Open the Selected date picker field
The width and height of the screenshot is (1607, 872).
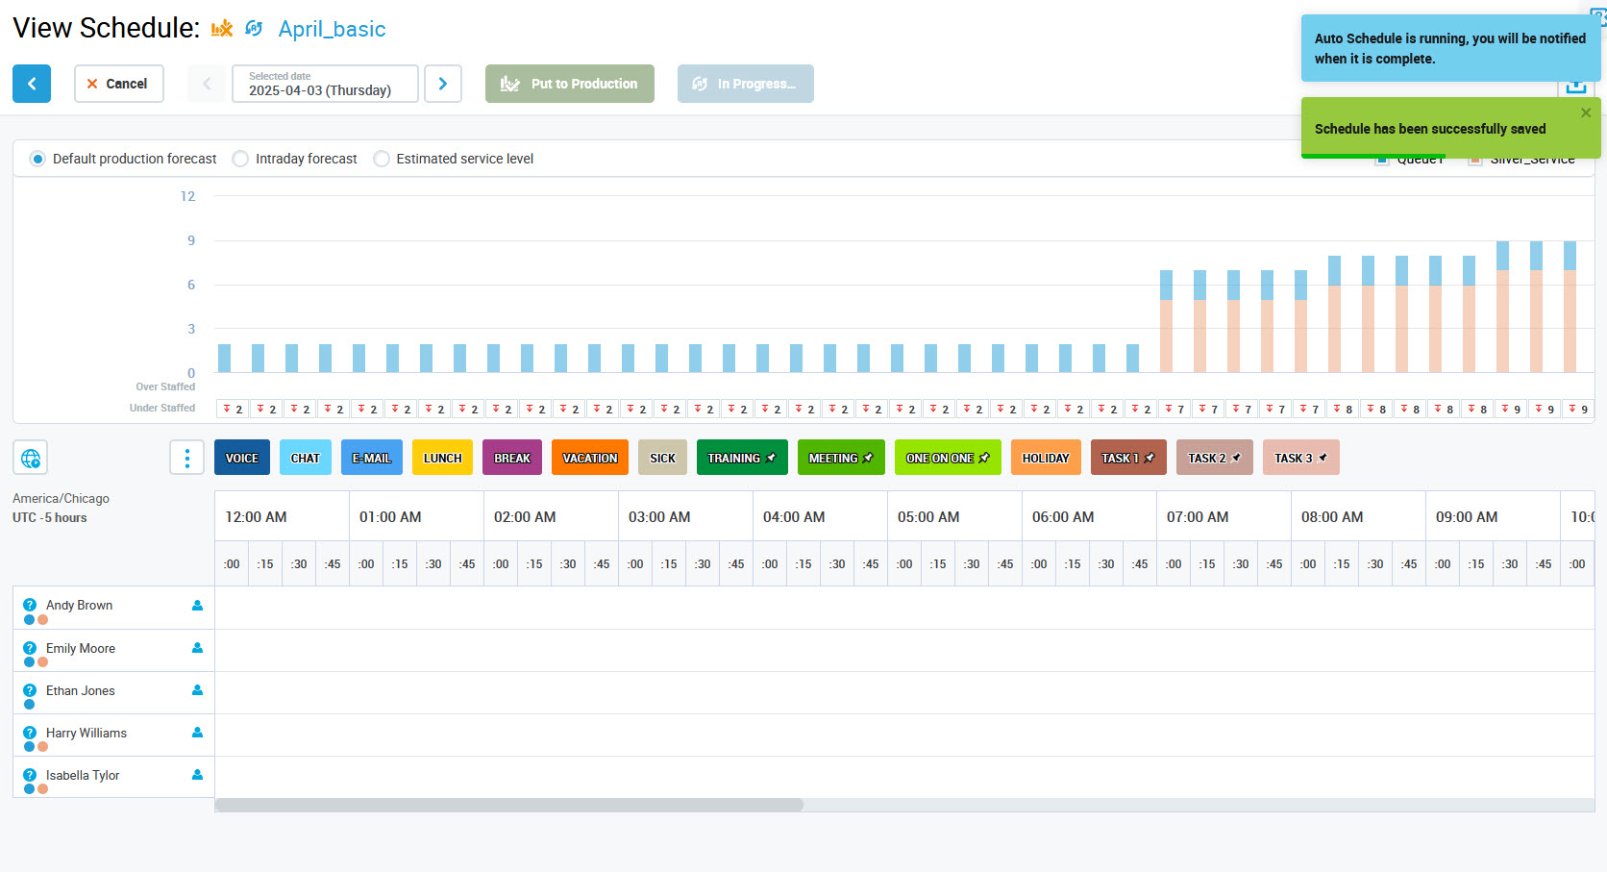coord(325,84)
